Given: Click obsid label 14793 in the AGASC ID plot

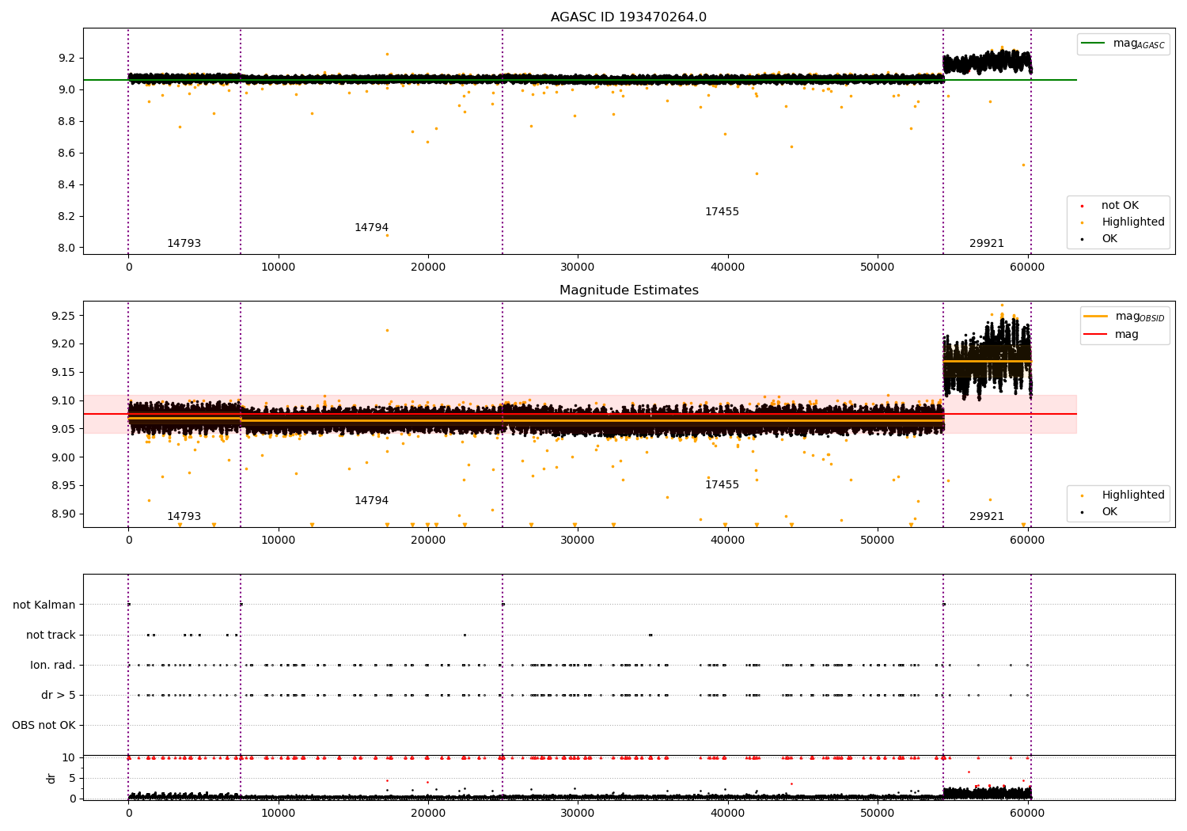Looking at the screenshot, I should (x=184, y=244).
